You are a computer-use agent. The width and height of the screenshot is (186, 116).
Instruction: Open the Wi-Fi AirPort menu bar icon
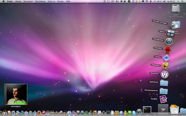[147, 1]
